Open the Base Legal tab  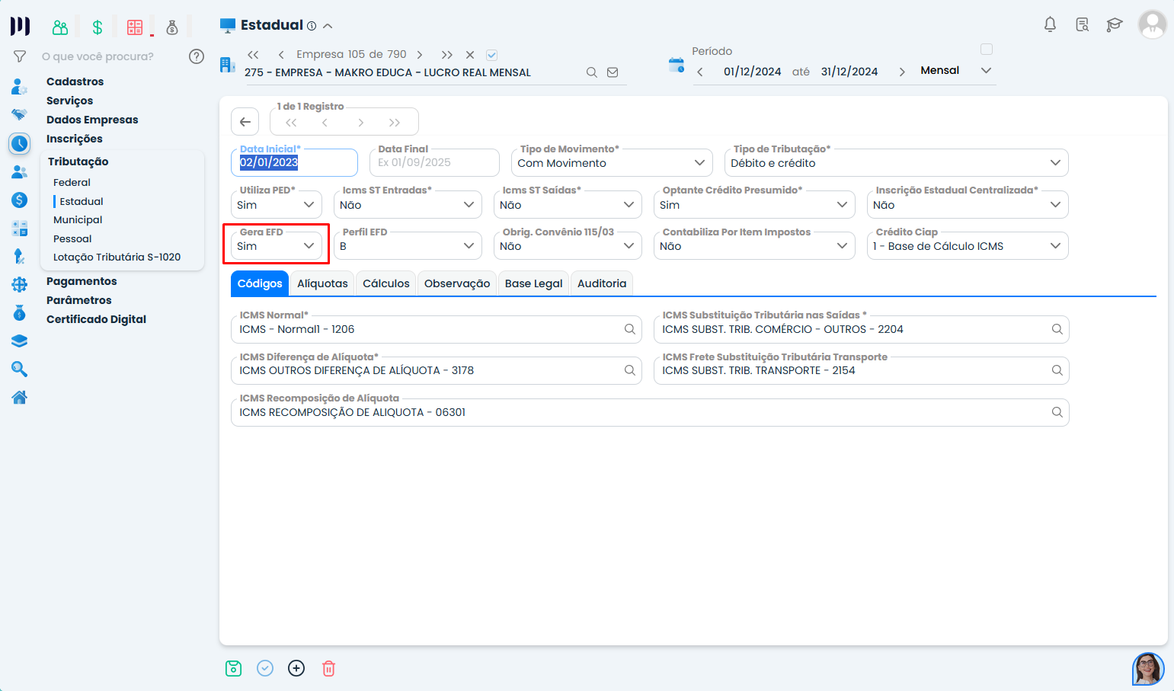(533, 283)
